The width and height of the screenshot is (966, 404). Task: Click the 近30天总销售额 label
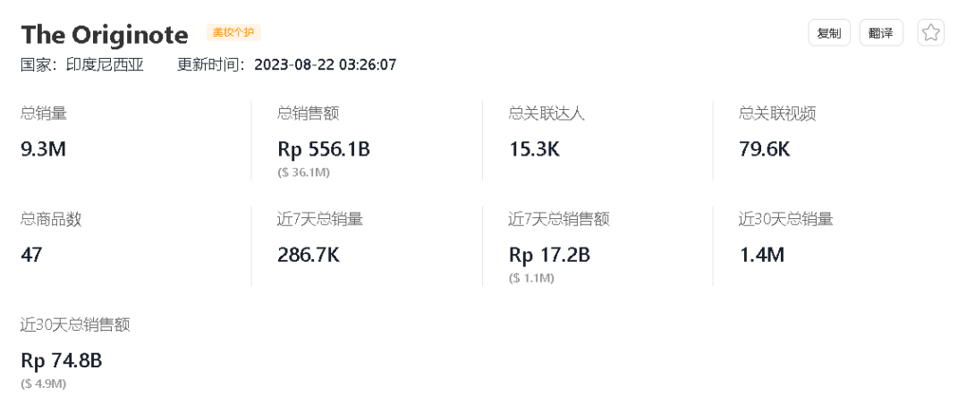(75, 324)
